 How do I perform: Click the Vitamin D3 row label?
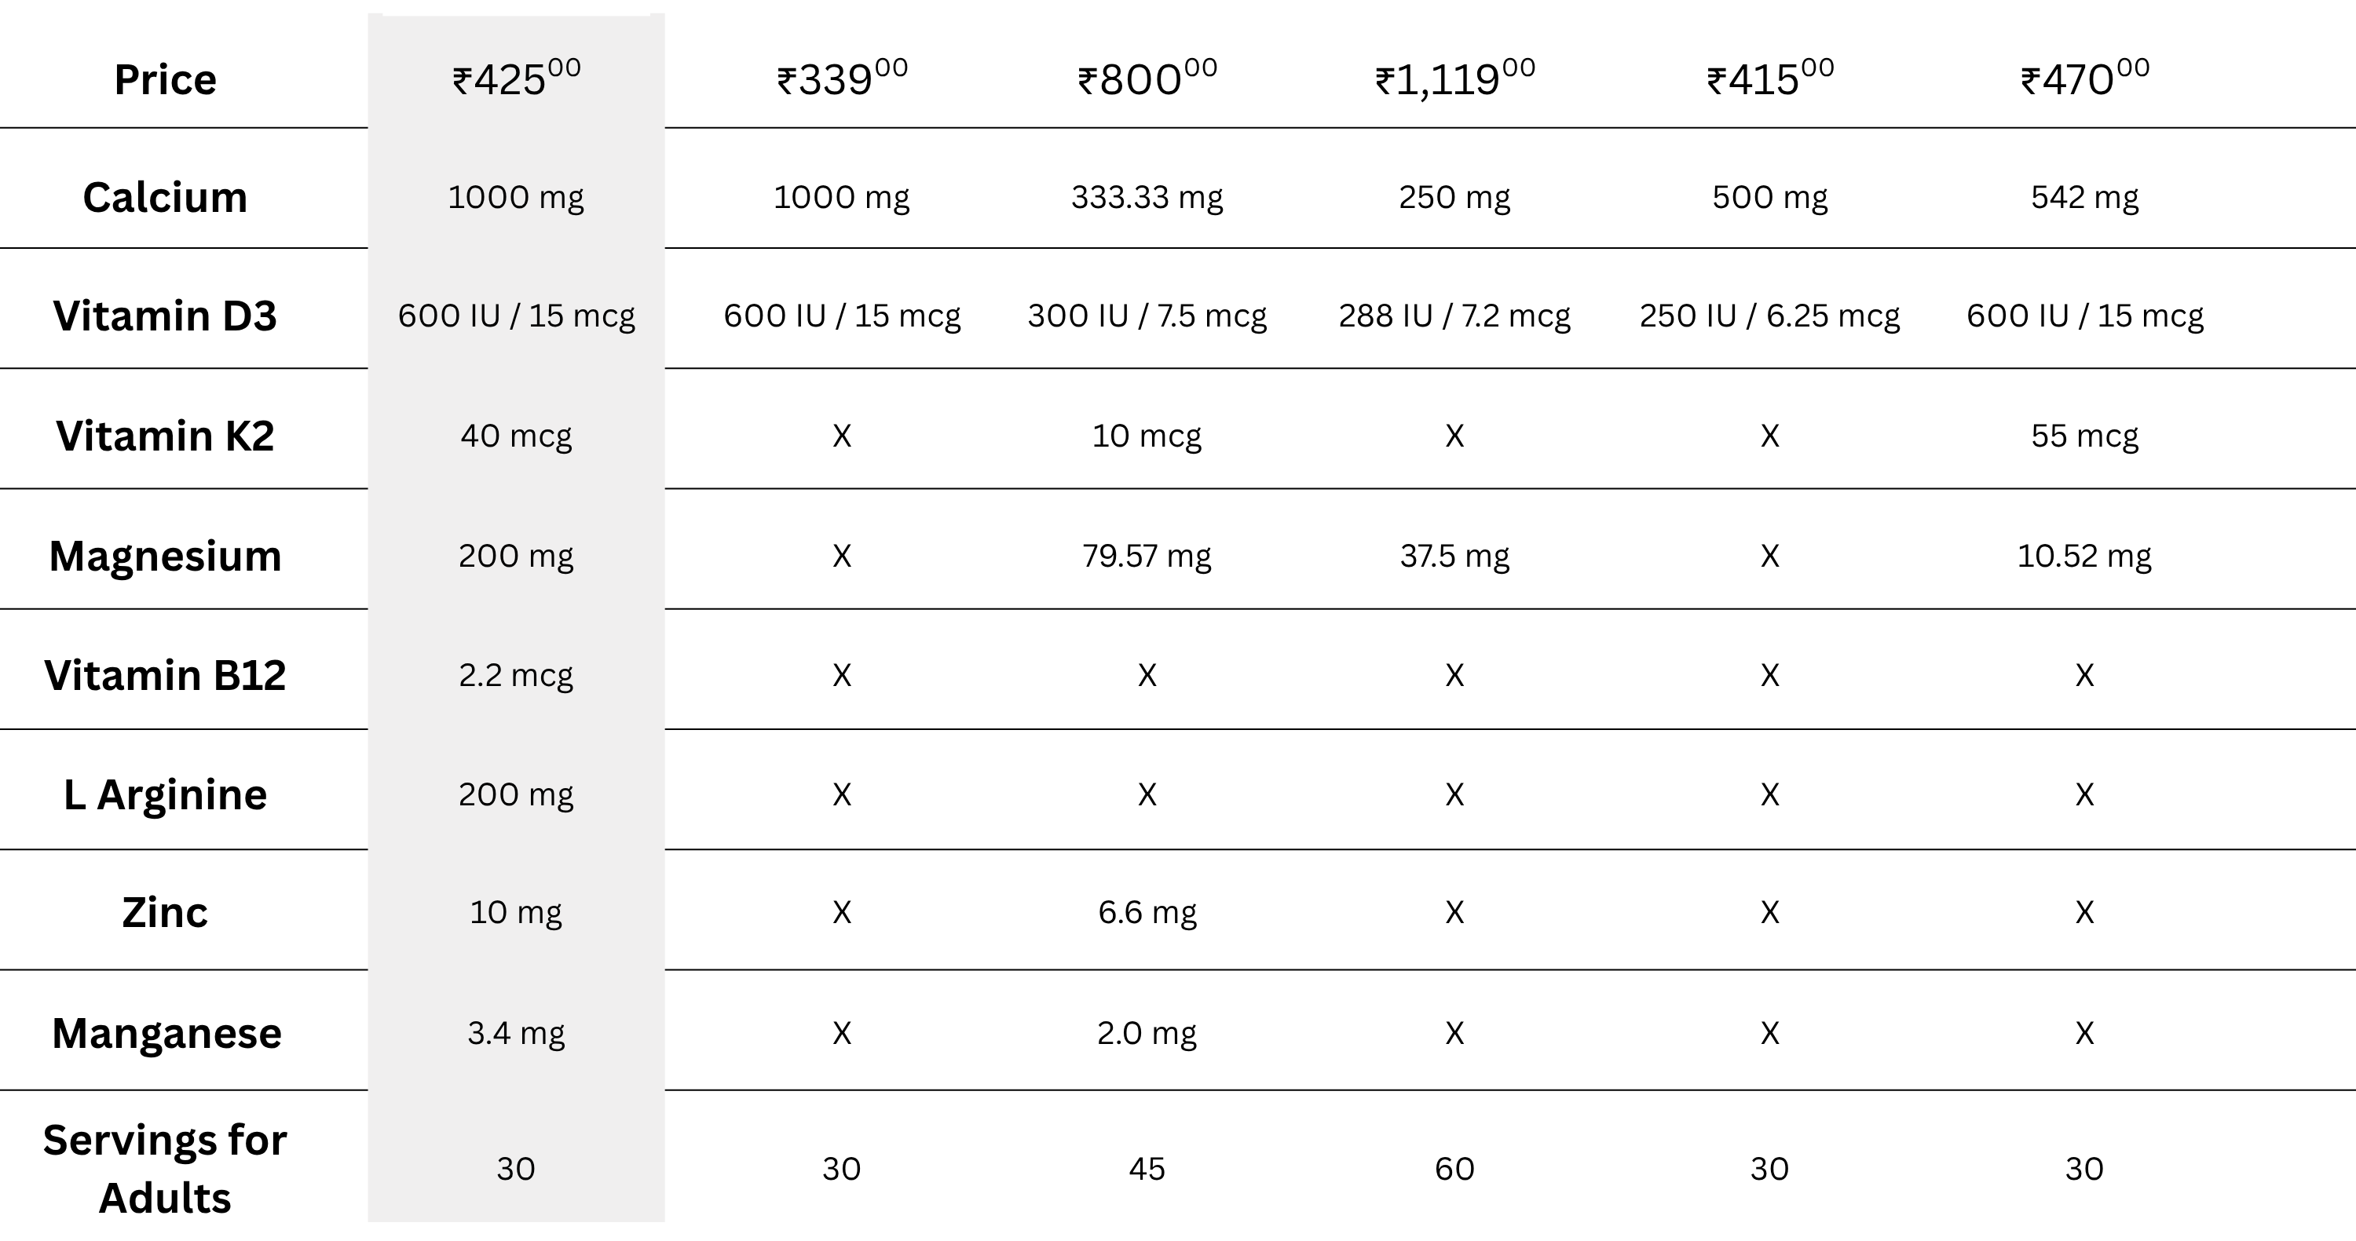point(165,316)
